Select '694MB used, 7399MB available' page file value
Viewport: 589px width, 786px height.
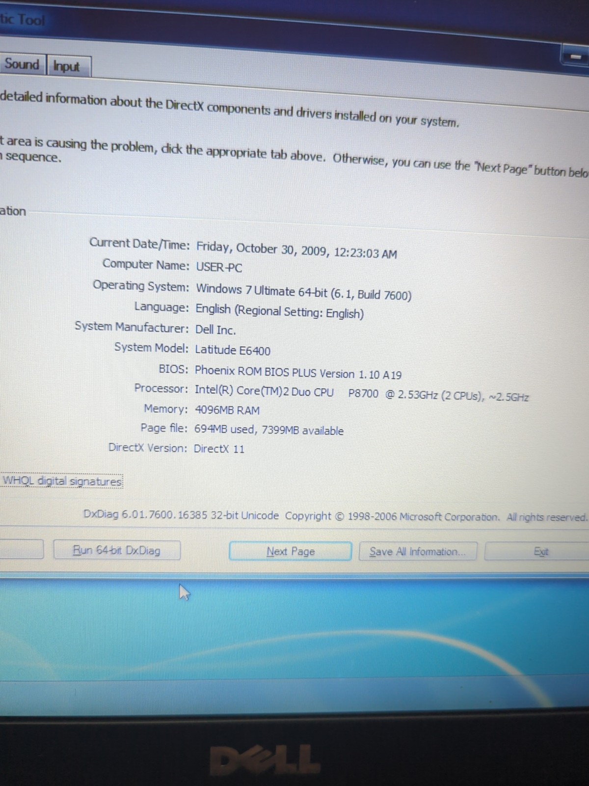click(x=269, y=430)
